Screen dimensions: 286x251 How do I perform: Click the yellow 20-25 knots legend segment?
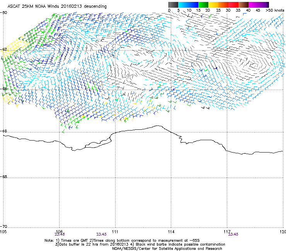coord(213,5)
